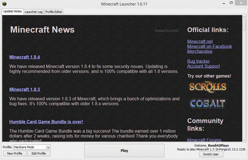Click the Edit Profile button
This screenshot has width=248, height=160.
coord(39,153)
